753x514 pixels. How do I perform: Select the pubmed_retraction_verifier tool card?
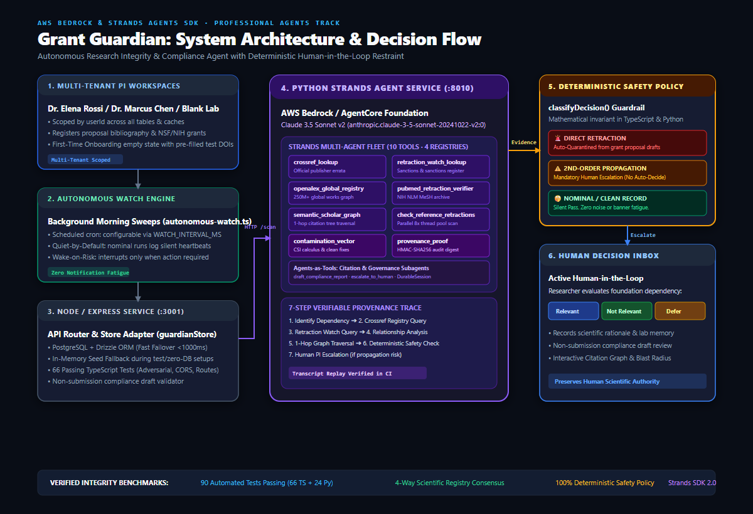(441, 193)
